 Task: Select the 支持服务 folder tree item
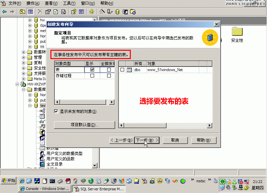[x=40, y=73]
